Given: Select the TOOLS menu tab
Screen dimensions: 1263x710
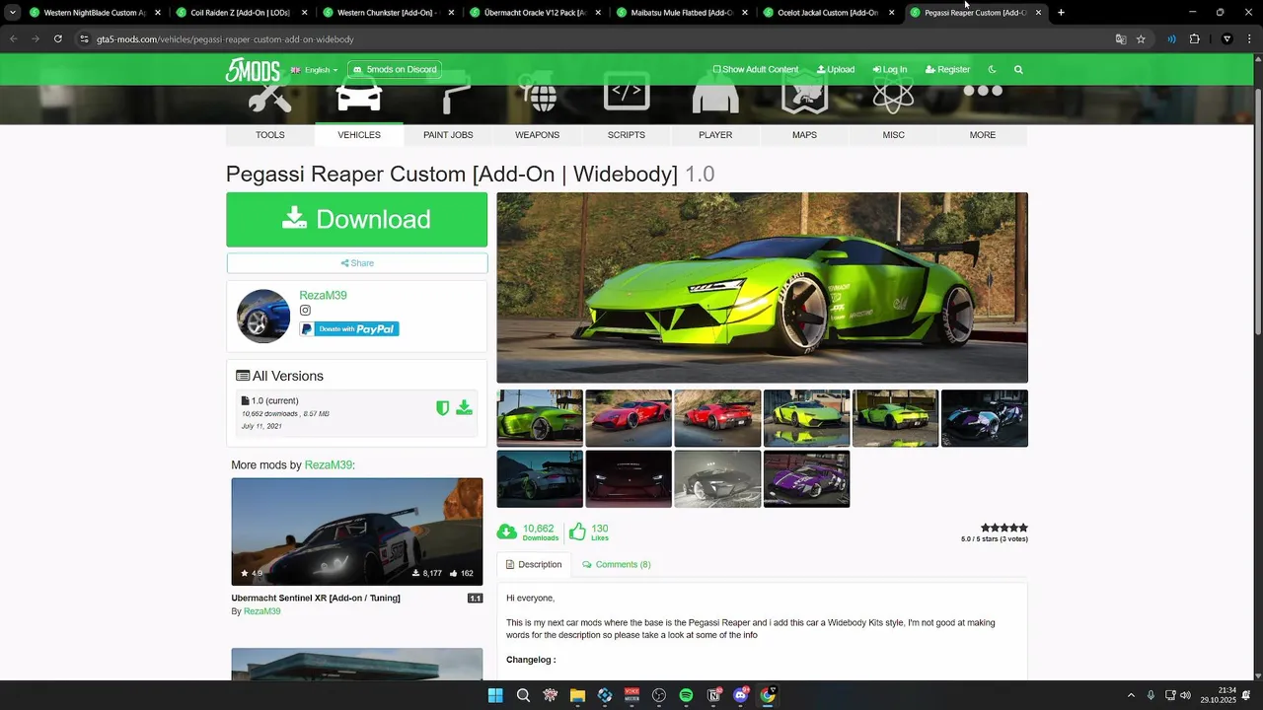Looking at the screenshot, I should pyautogui.click(x=269, y=135).
